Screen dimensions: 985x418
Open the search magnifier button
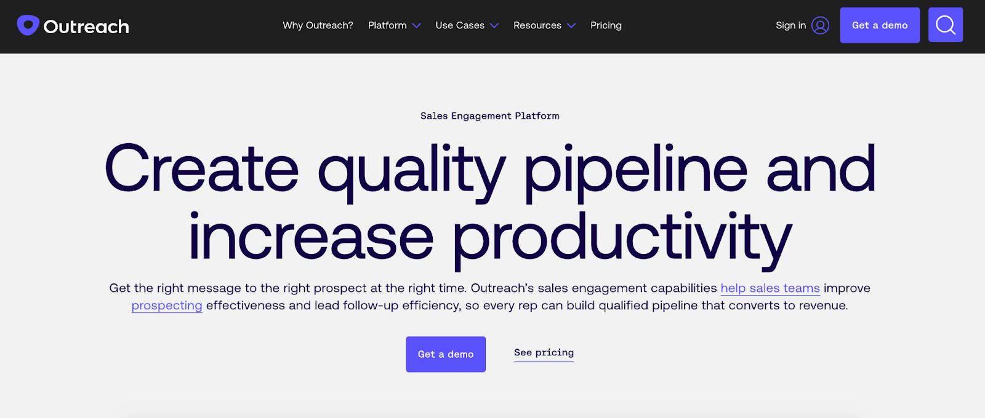946,25
